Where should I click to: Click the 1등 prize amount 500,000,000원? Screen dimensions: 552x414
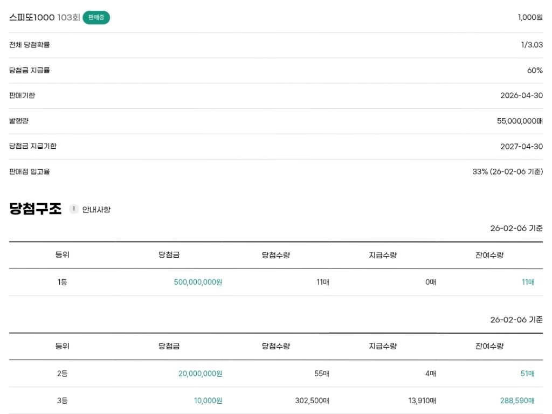click(198, 282)
